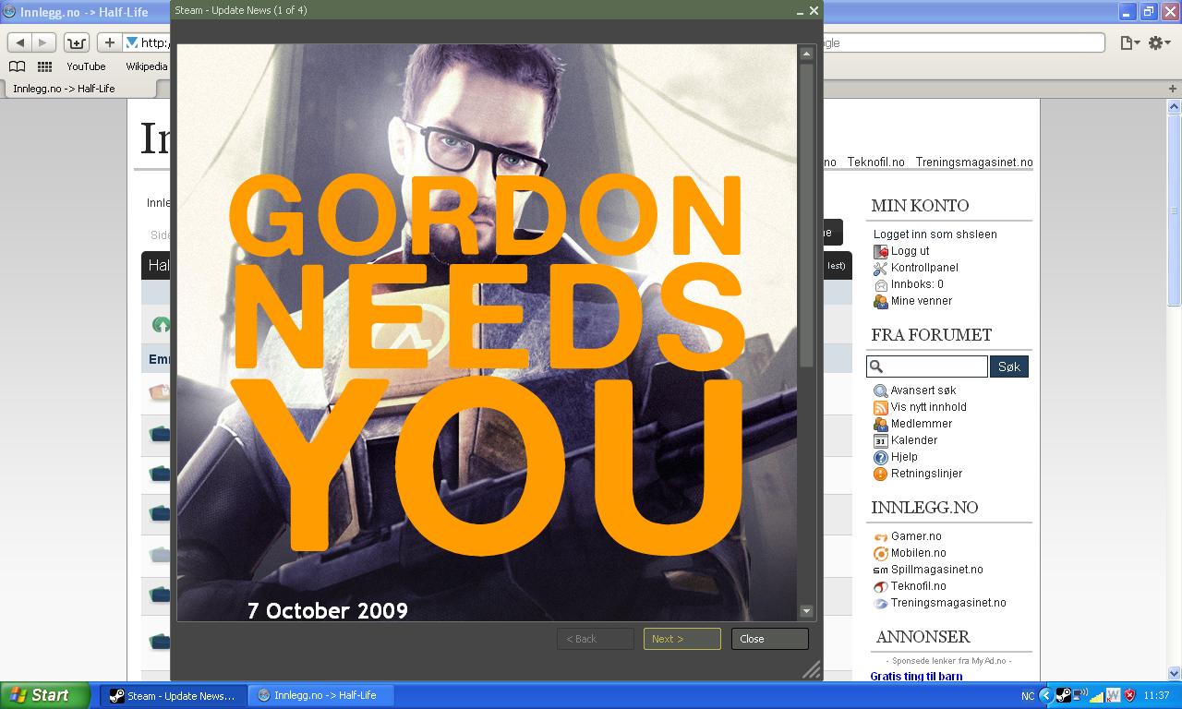
Task: Click the Steam tray icon
Action: (1063, 695)
